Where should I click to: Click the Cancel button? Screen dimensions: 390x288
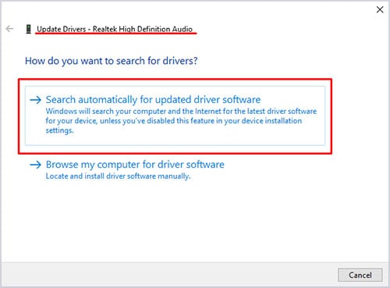[x=360, y=275]
